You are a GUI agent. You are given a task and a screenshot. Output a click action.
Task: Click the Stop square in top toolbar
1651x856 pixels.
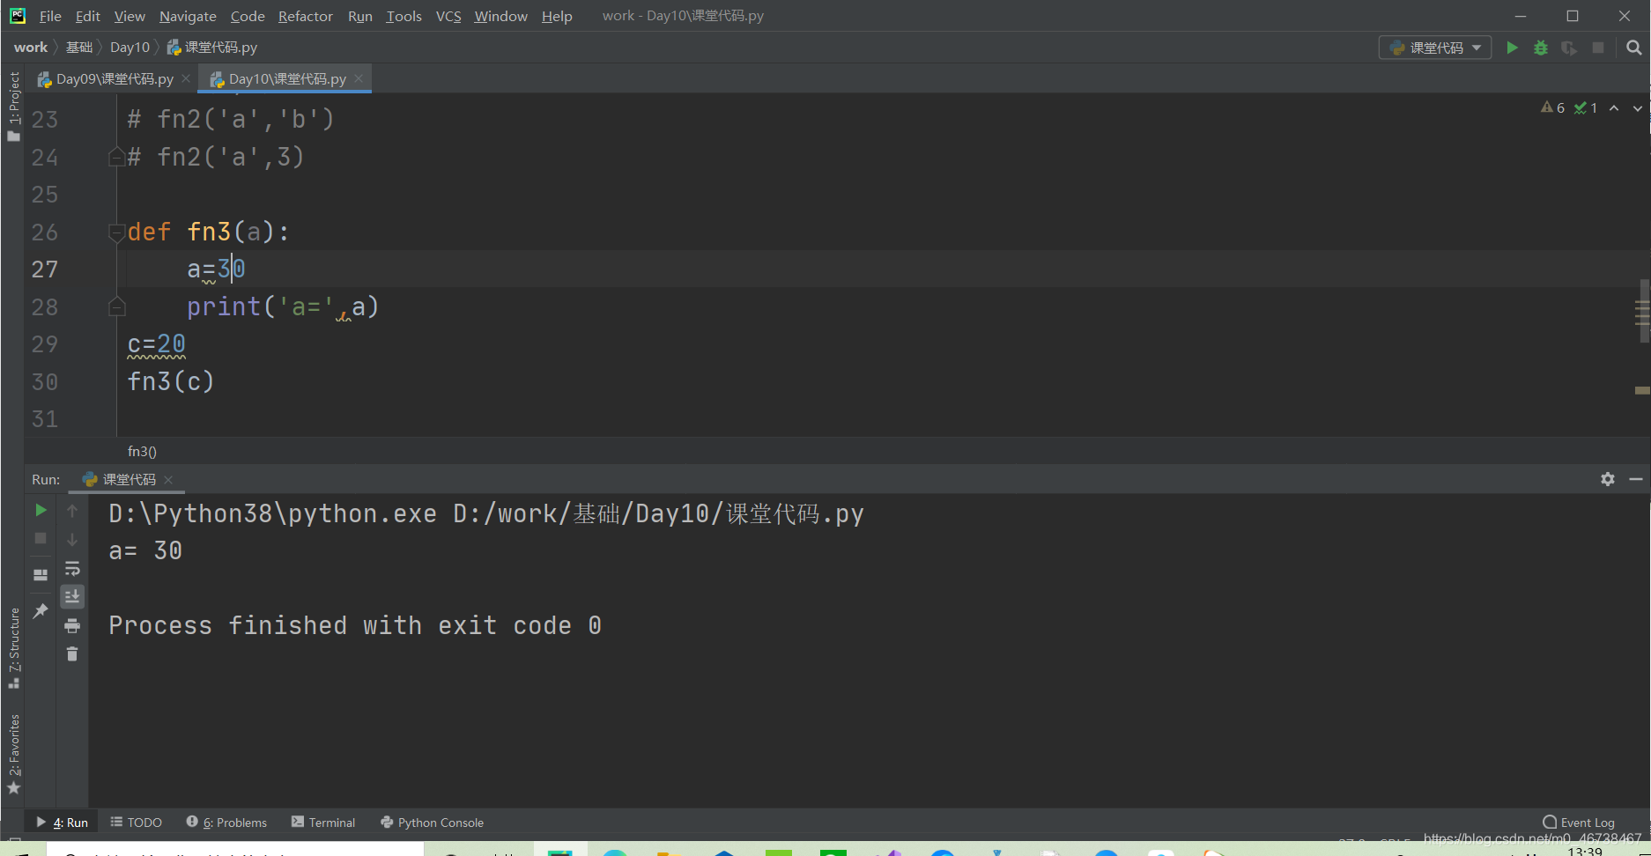click(x=1598, y=48)
